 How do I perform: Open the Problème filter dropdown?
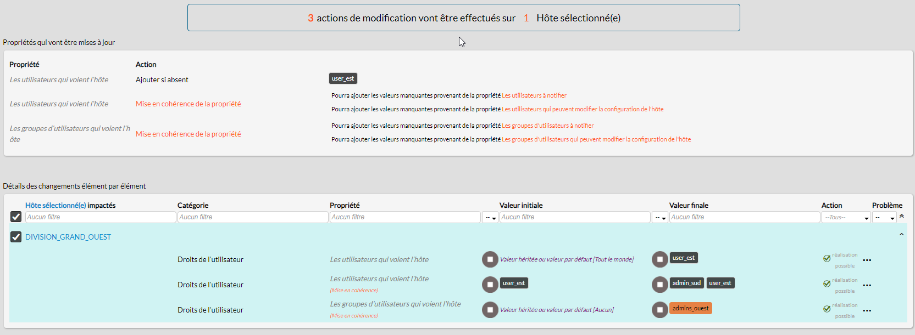tap(884, 218)
